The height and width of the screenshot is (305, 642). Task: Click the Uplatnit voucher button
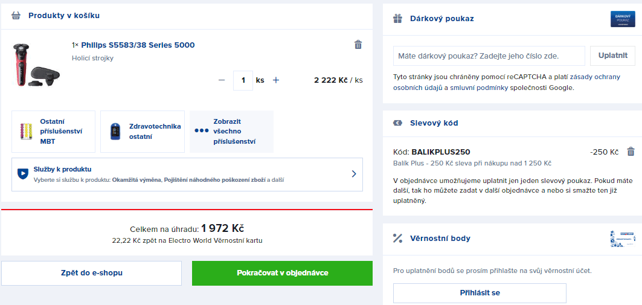[x=612, y=56]
